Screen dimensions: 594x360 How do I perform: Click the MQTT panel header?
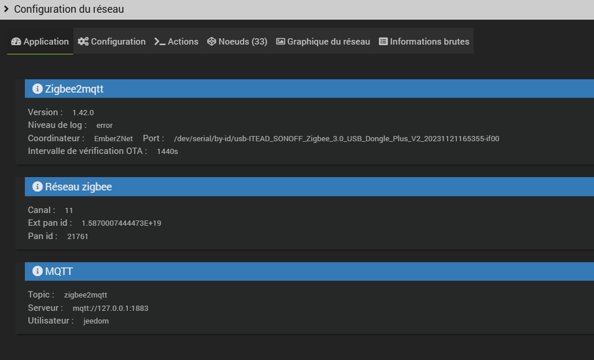[309, 271]
